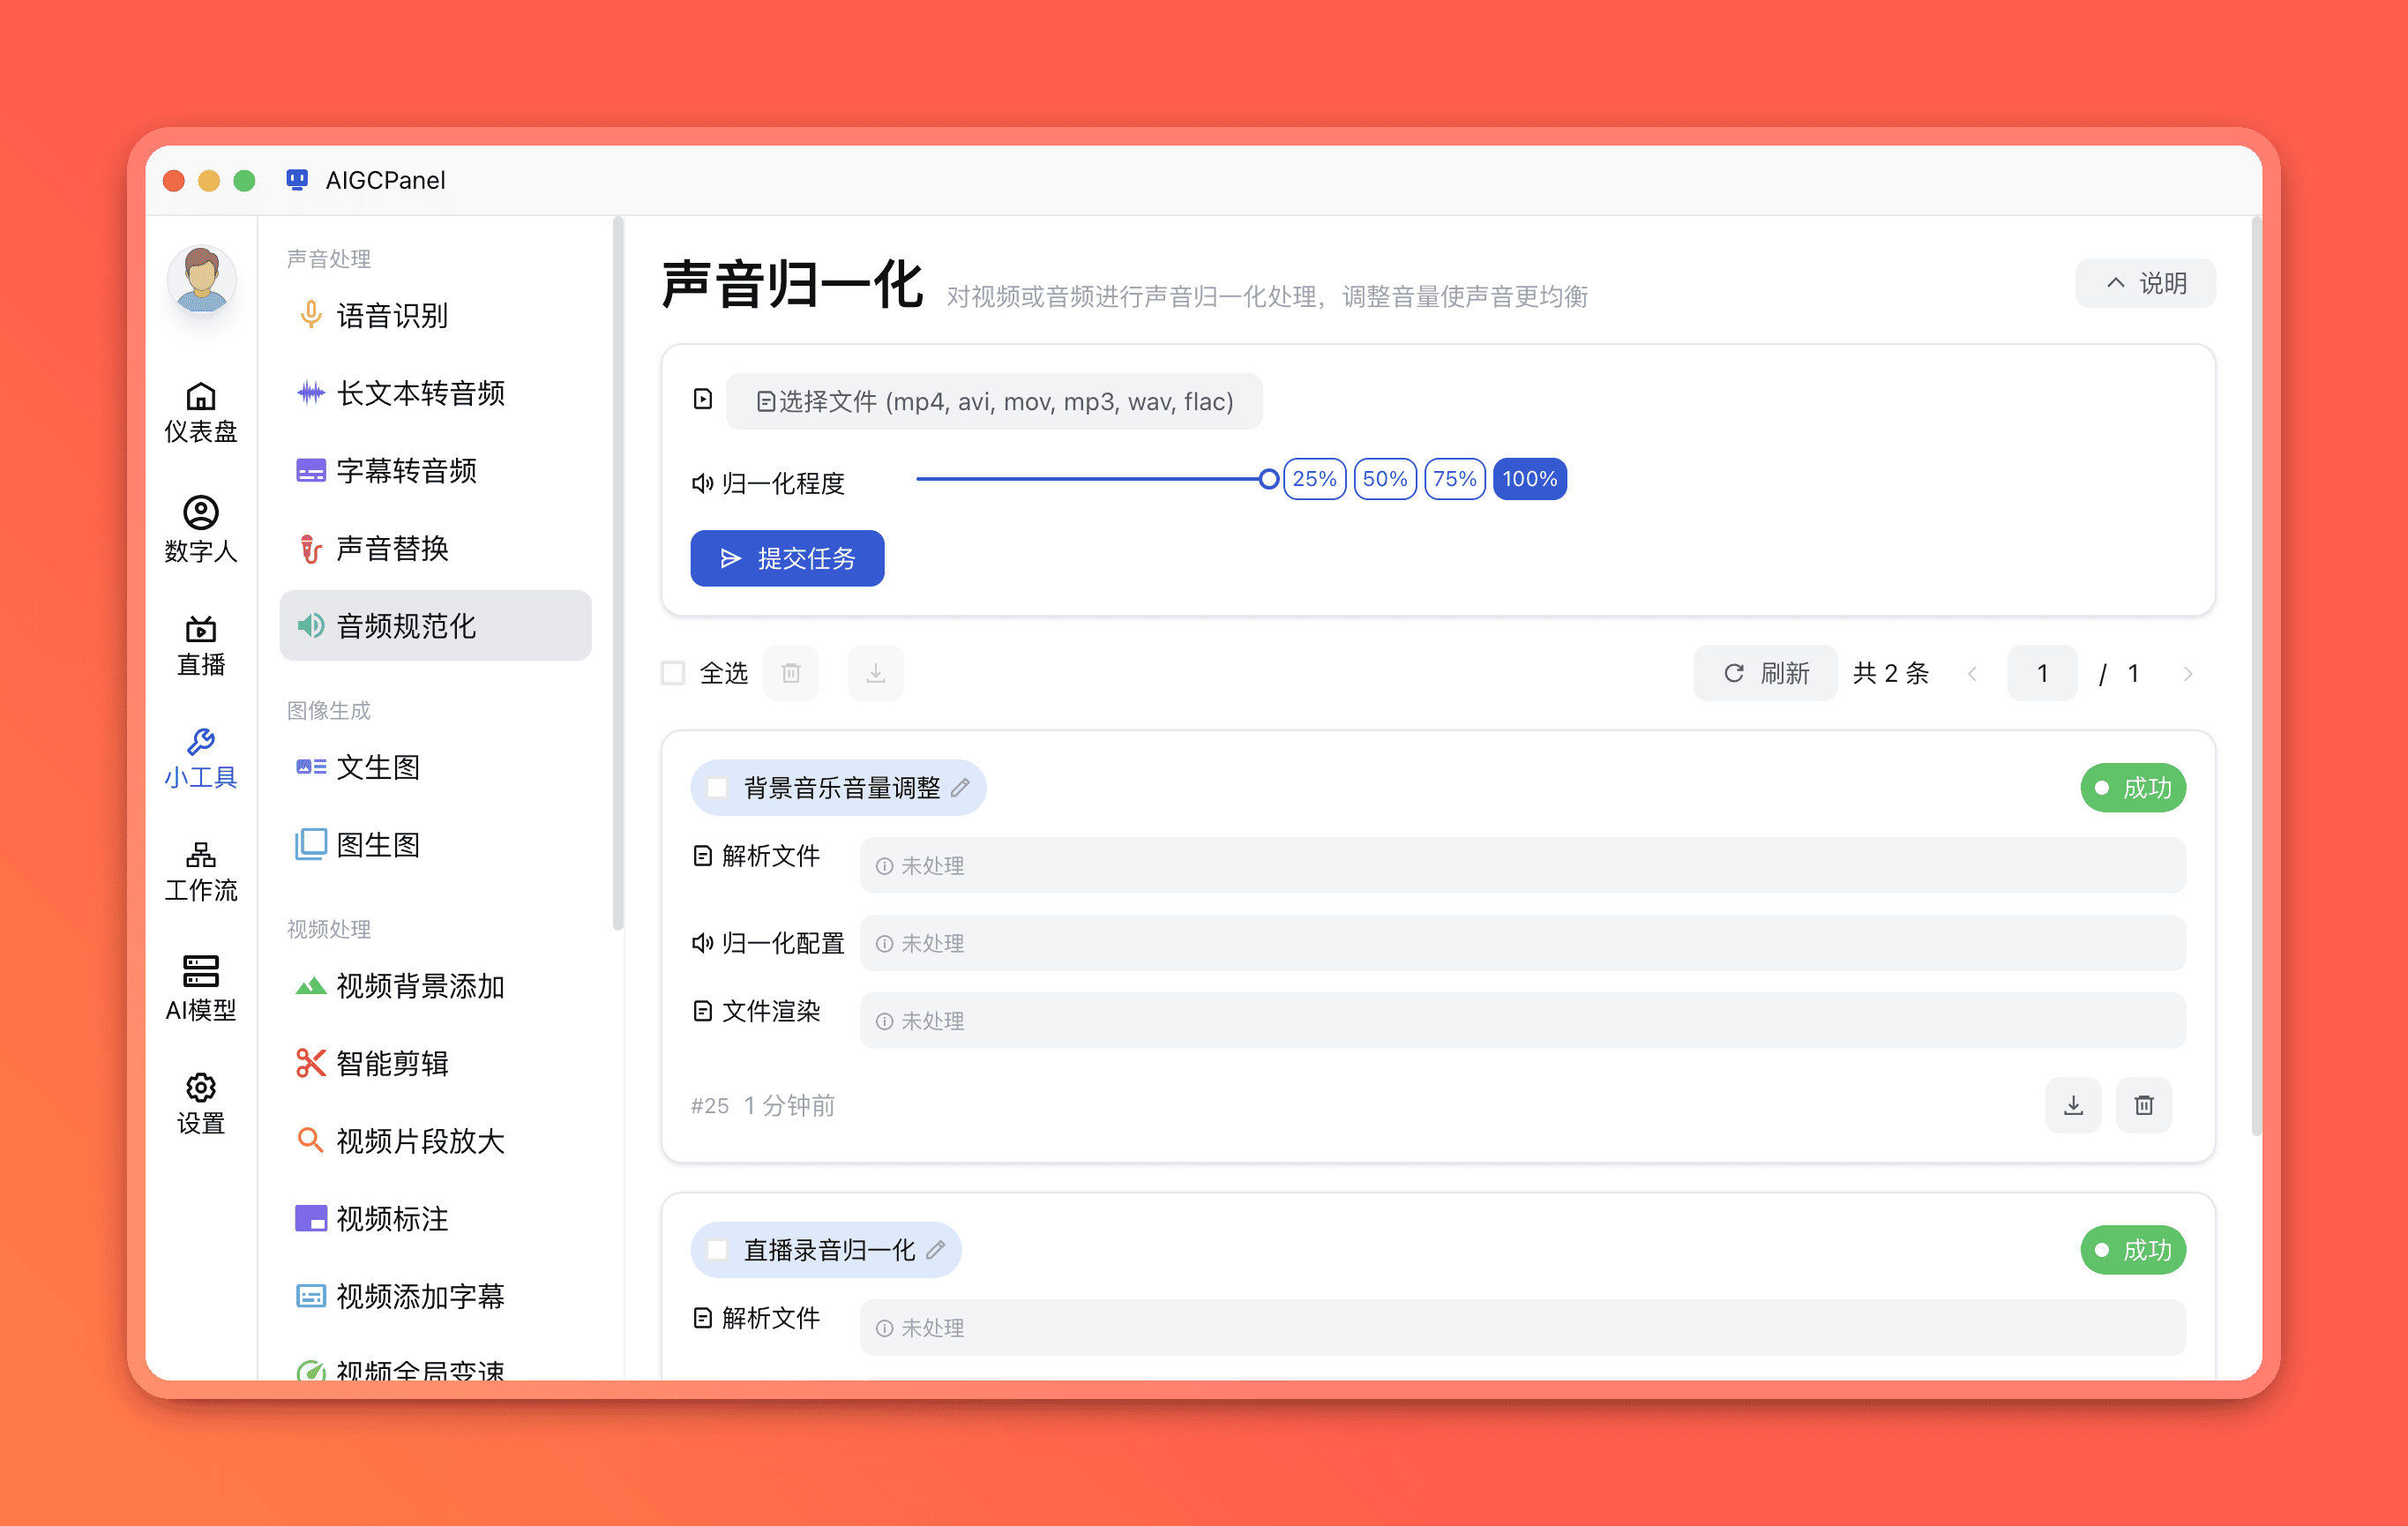Open 字幕转音频 subtitle to audio tool
Screen dimensions: 2408x1526
coord(435,471)
